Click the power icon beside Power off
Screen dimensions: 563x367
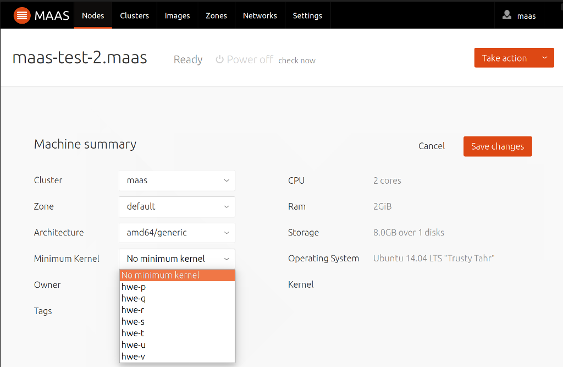point(219,59)
